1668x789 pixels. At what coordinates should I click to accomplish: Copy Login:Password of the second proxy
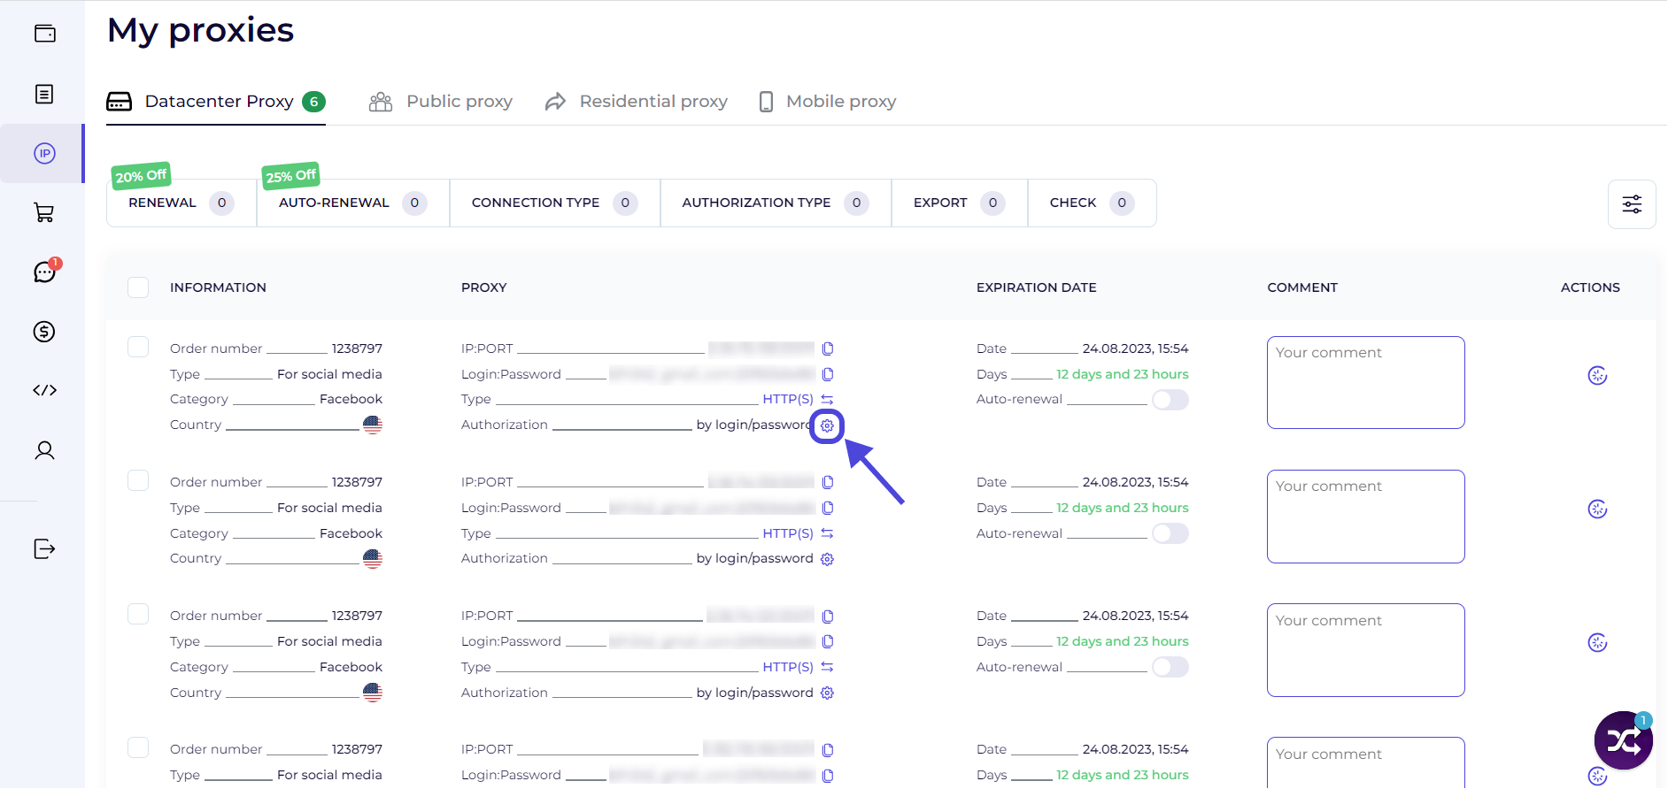pos(828,508)
